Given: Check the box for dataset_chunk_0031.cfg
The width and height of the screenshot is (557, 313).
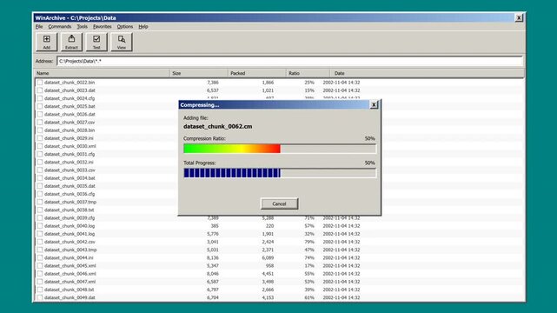Looking at the screenshot, I should coord(40,154).
